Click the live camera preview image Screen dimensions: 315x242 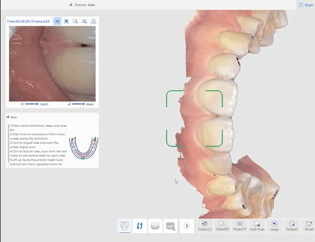(x=52, y=64)
